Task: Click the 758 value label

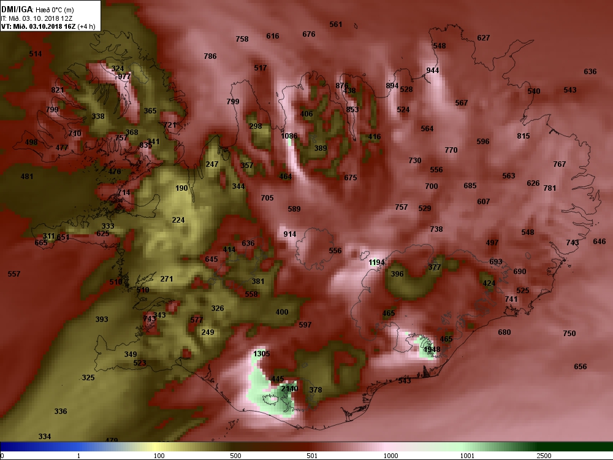Action: pos(242,39)
